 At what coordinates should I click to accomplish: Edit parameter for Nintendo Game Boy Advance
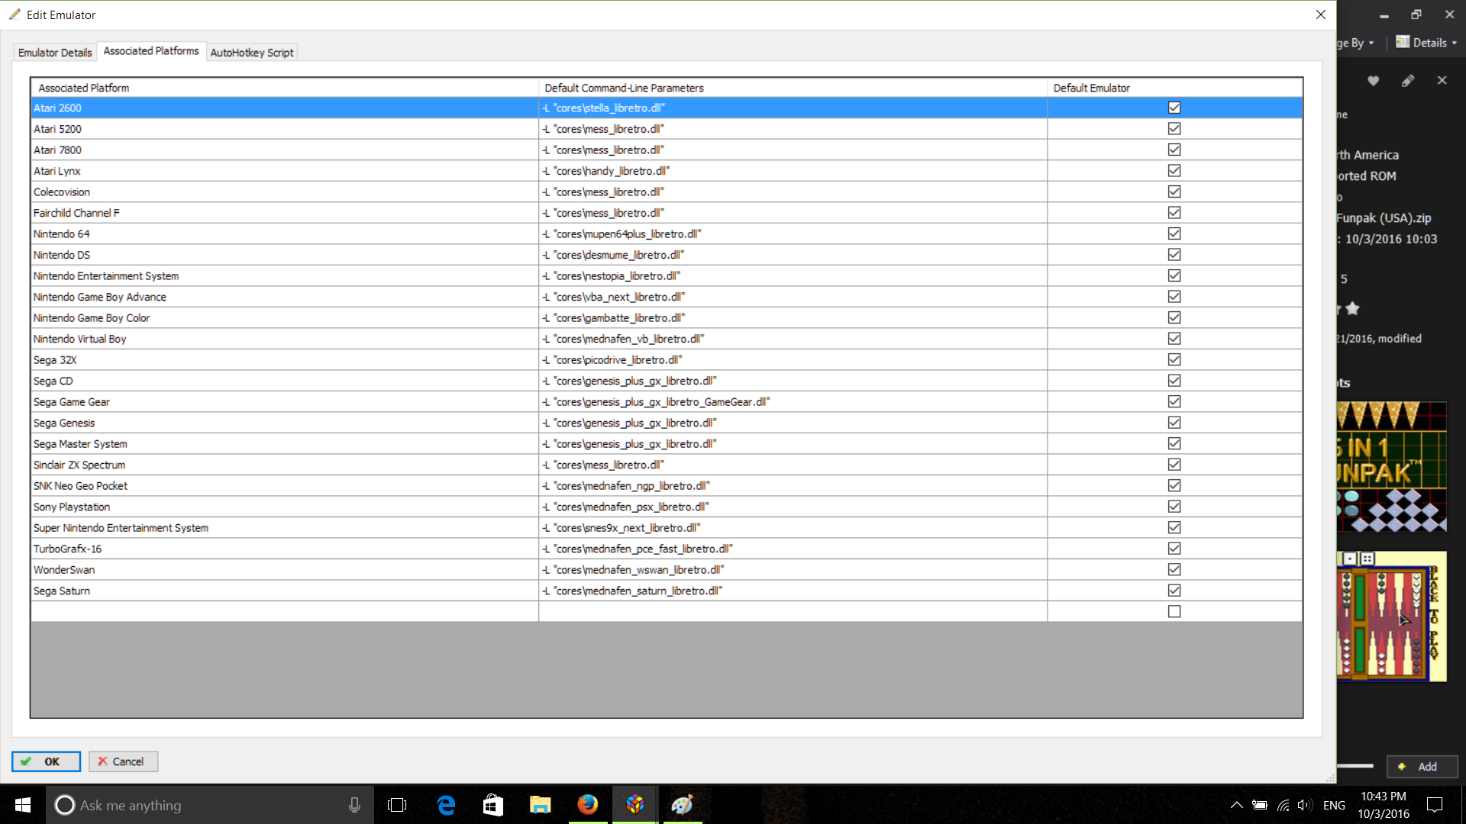[793, 297]
